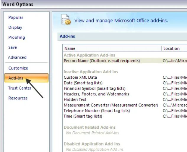Go to Proofing options
This screenshot has height=152, width=187.
[17, 38]
